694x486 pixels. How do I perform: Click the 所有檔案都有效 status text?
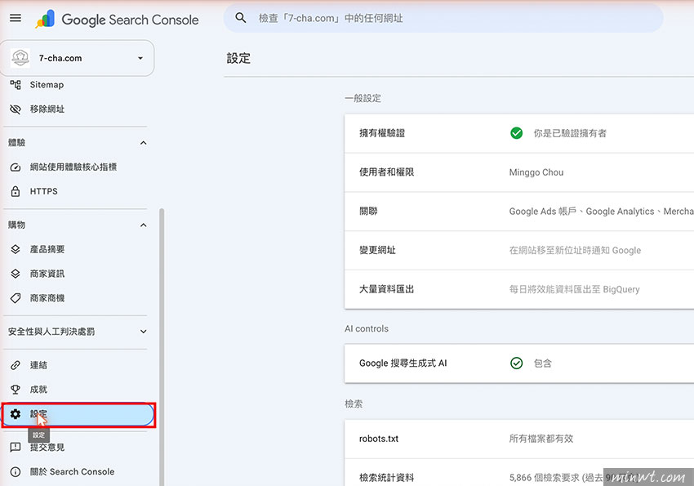point(541,439)
